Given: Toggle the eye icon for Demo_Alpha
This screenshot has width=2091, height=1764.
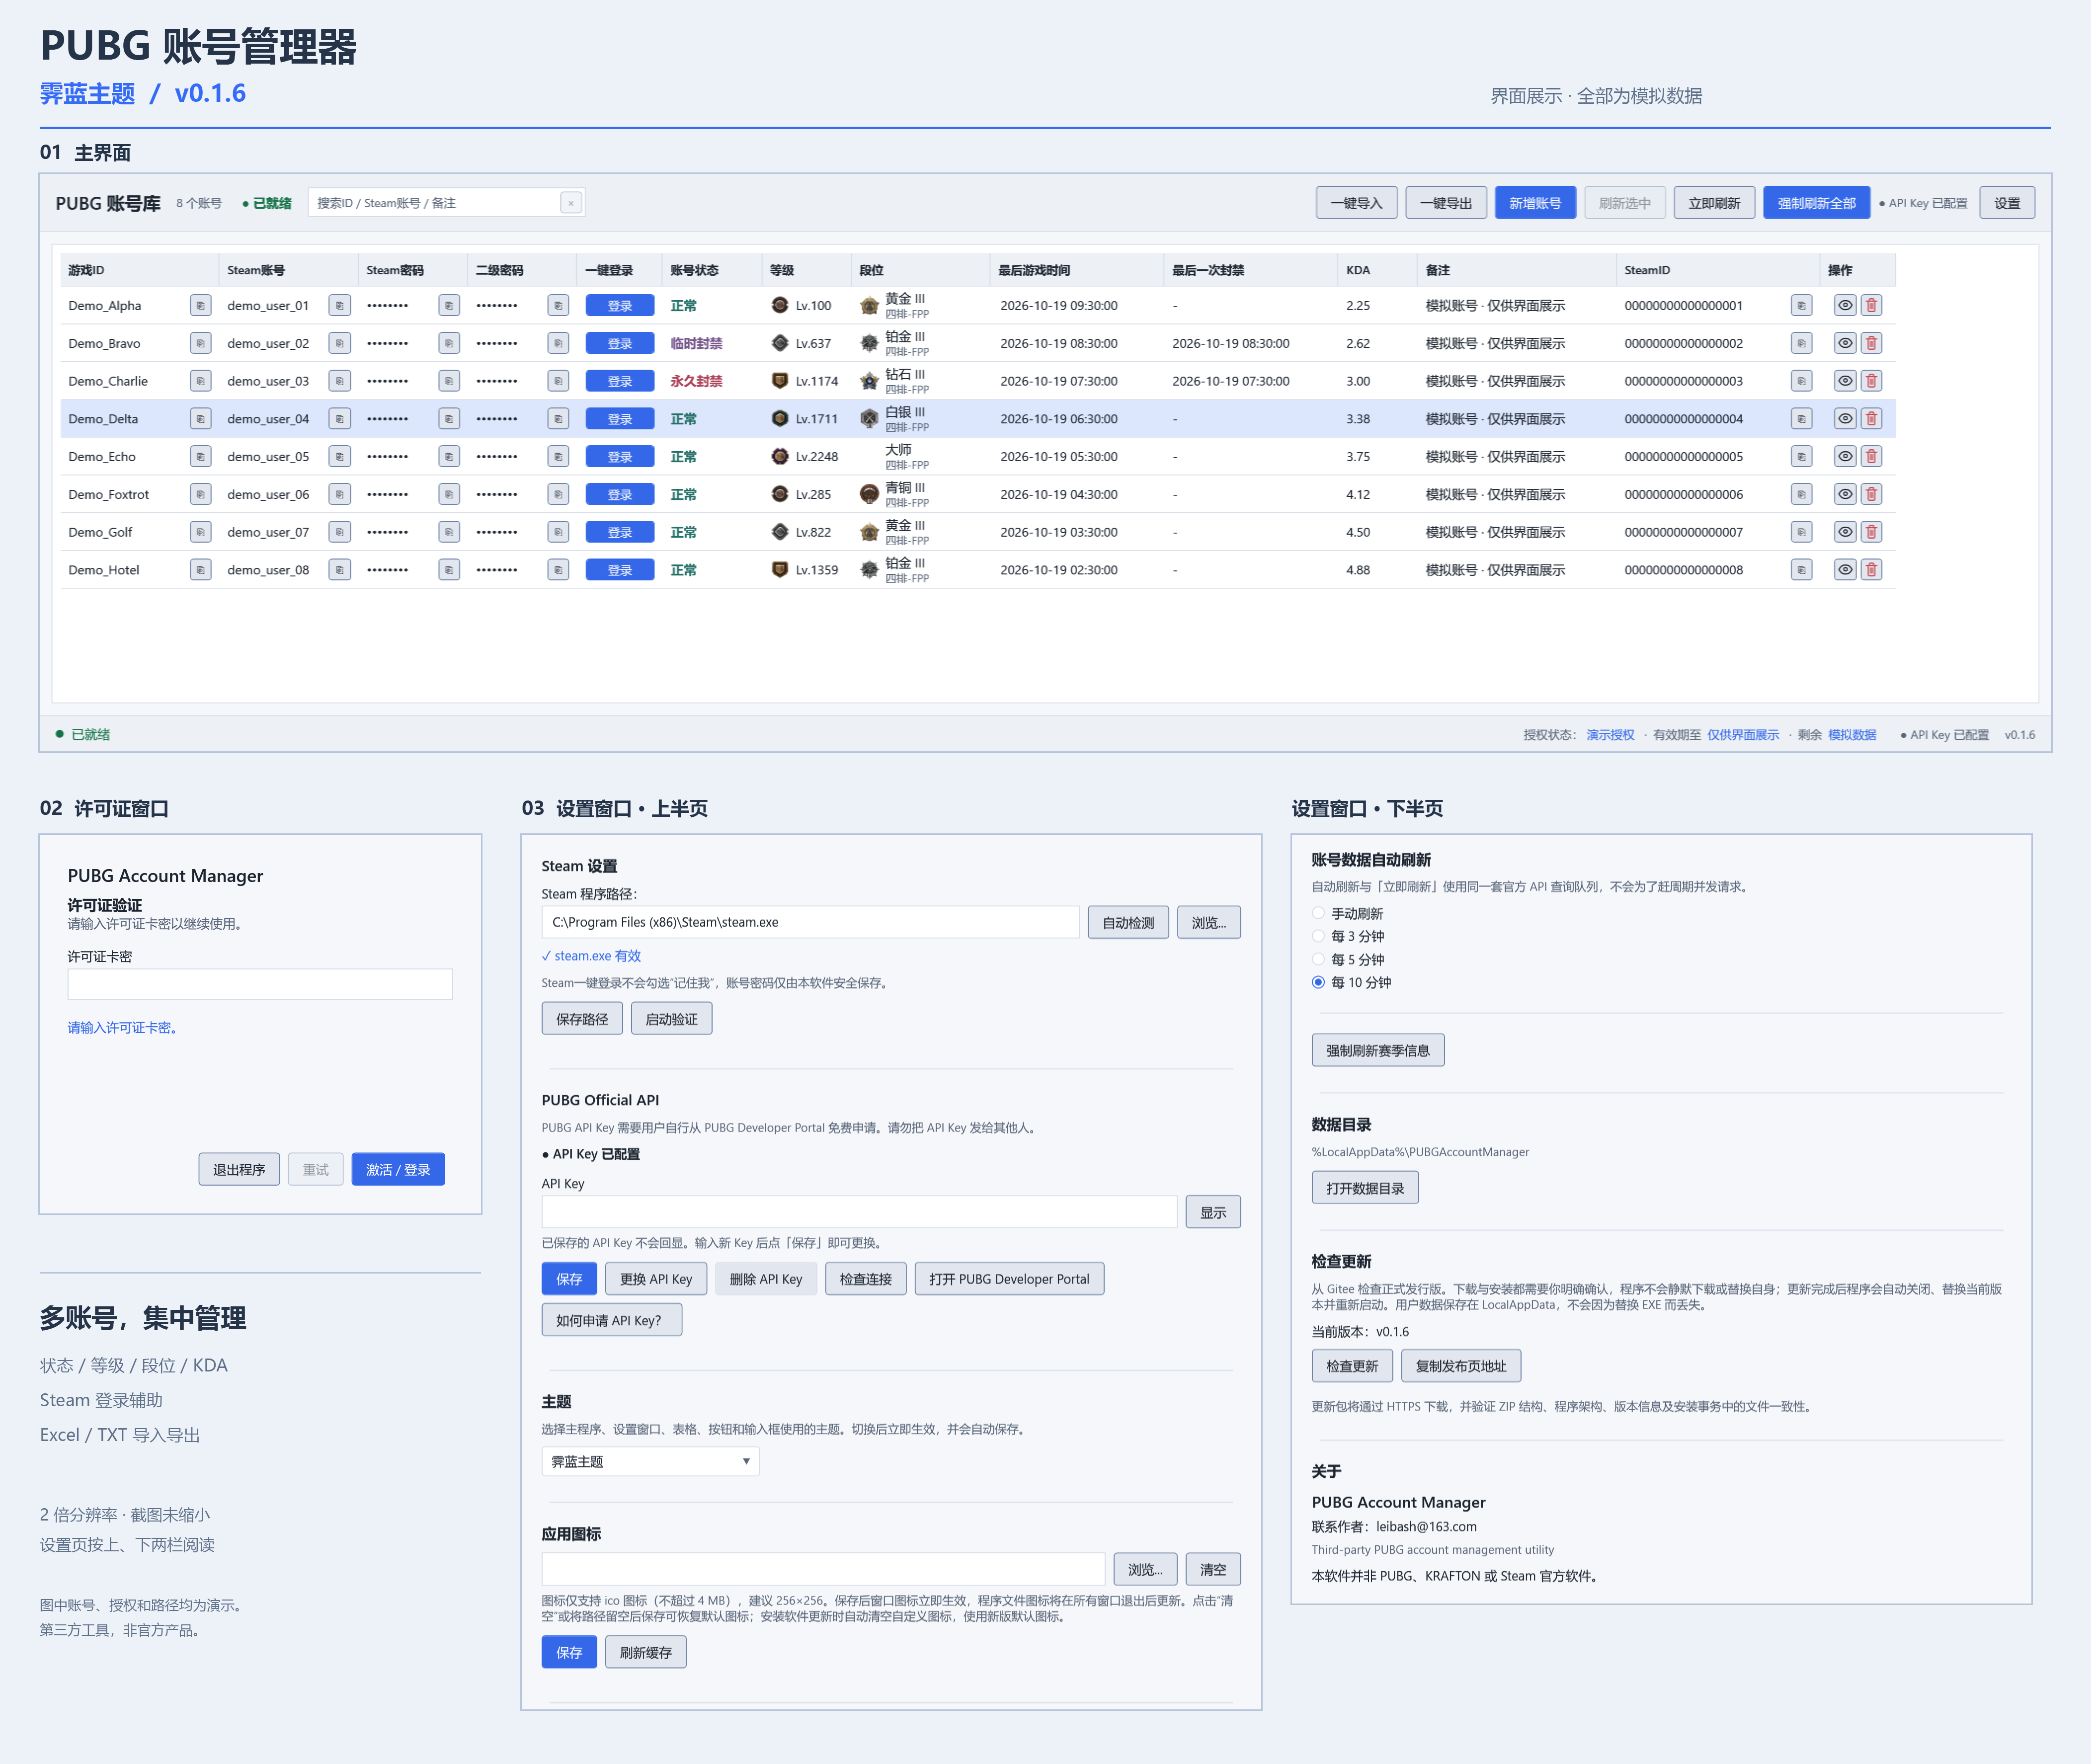Looking at the screenshot, I should (x=1845, y=305).
